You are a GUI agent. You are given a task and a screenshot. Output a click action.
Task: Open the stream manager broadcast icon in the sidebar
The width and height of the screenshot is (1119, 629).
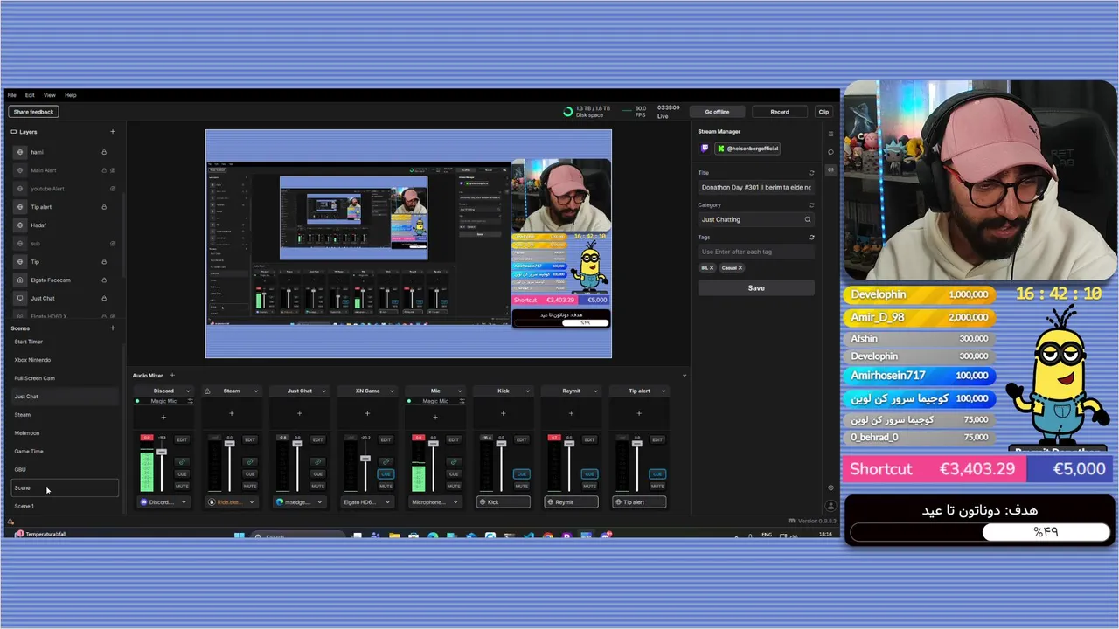coord(831,169)
